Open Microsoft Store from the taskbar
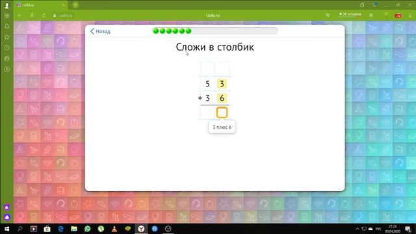The width and height of the screenshot is (416, 234). [x=47, y=229]
